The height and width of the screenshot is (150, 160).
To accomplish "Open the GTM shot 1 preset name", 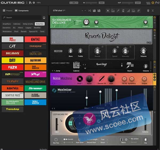I will click(59, 10).
